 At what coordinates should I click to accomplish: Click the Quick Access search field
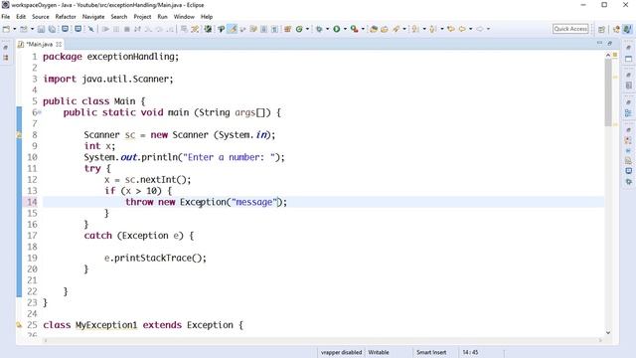(570, 29)
